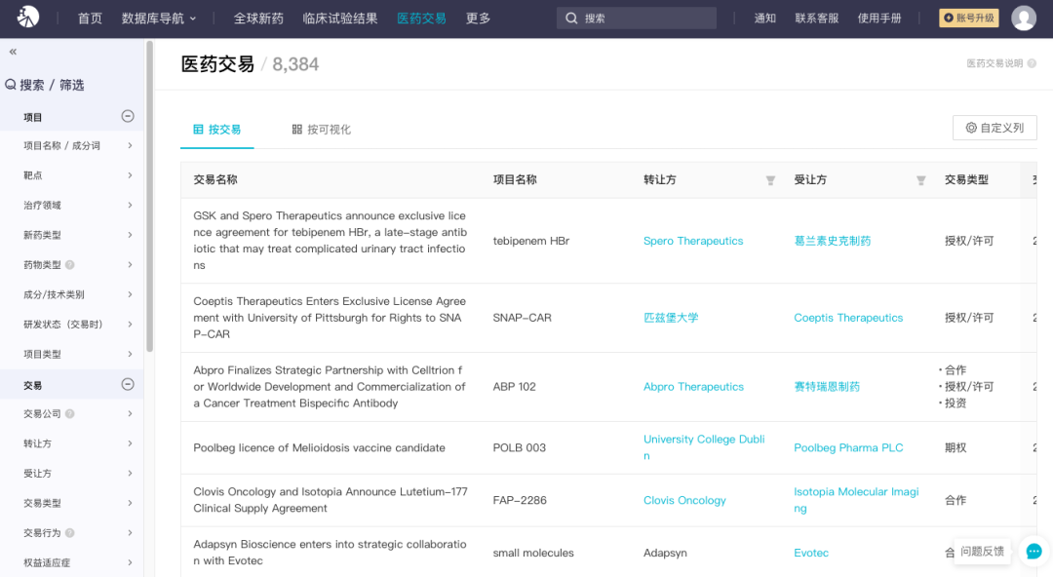1053x577 pixels.
Task: Open the 葛兰素史克制药 company link
Action: (832, 241)
